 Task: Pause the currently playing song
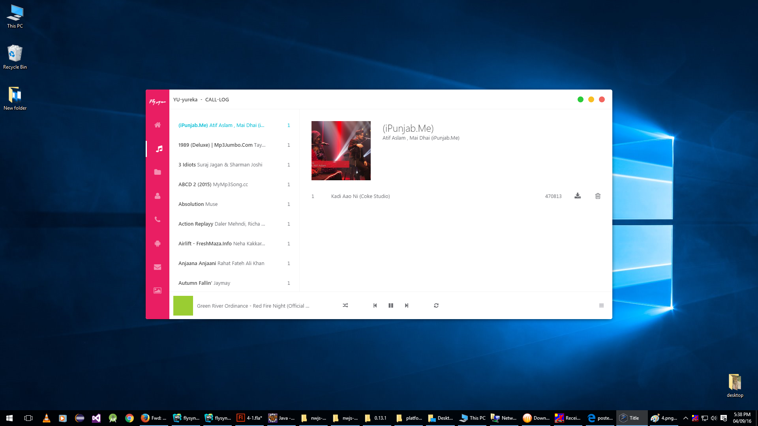[391, 305]
